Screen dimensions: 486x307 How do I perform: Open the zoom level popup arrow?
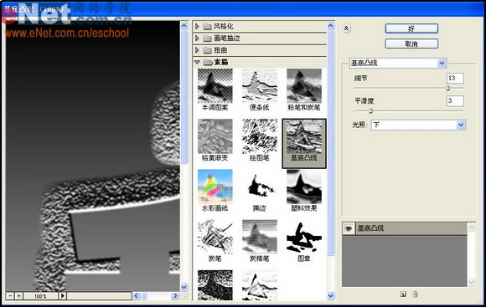coord(63,296)
